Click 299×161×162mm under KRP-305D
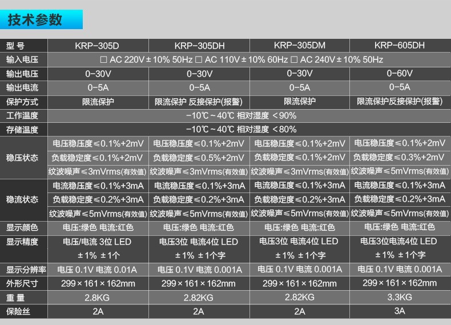451x325 pixels. click(x=98, y=283)
